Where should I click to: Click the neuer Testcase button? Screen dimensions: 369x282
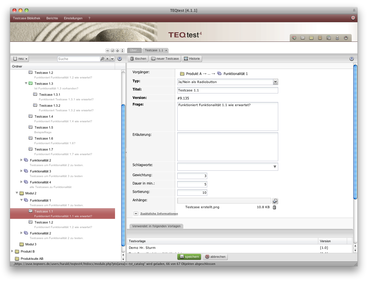click(165, 59)
